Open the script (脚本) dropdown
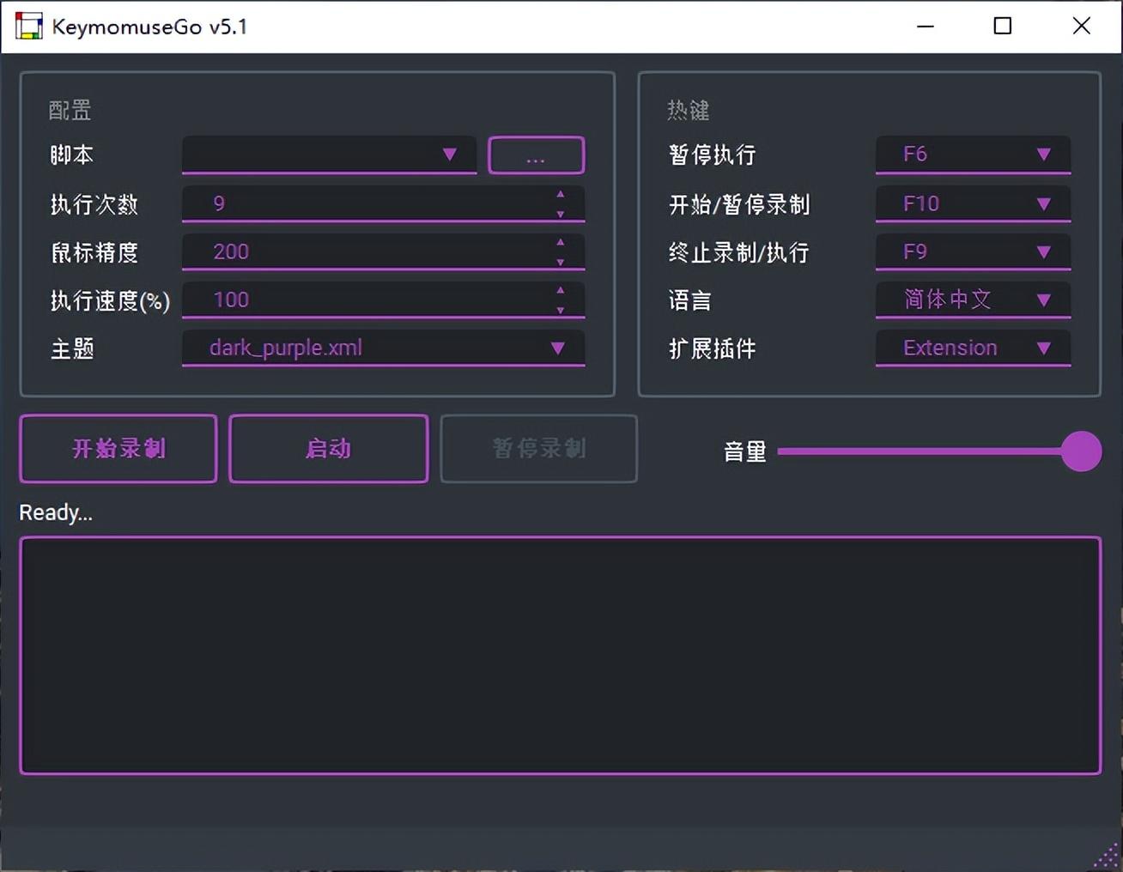Viewport: 1123px width, 872px height. tap(329, 154)
